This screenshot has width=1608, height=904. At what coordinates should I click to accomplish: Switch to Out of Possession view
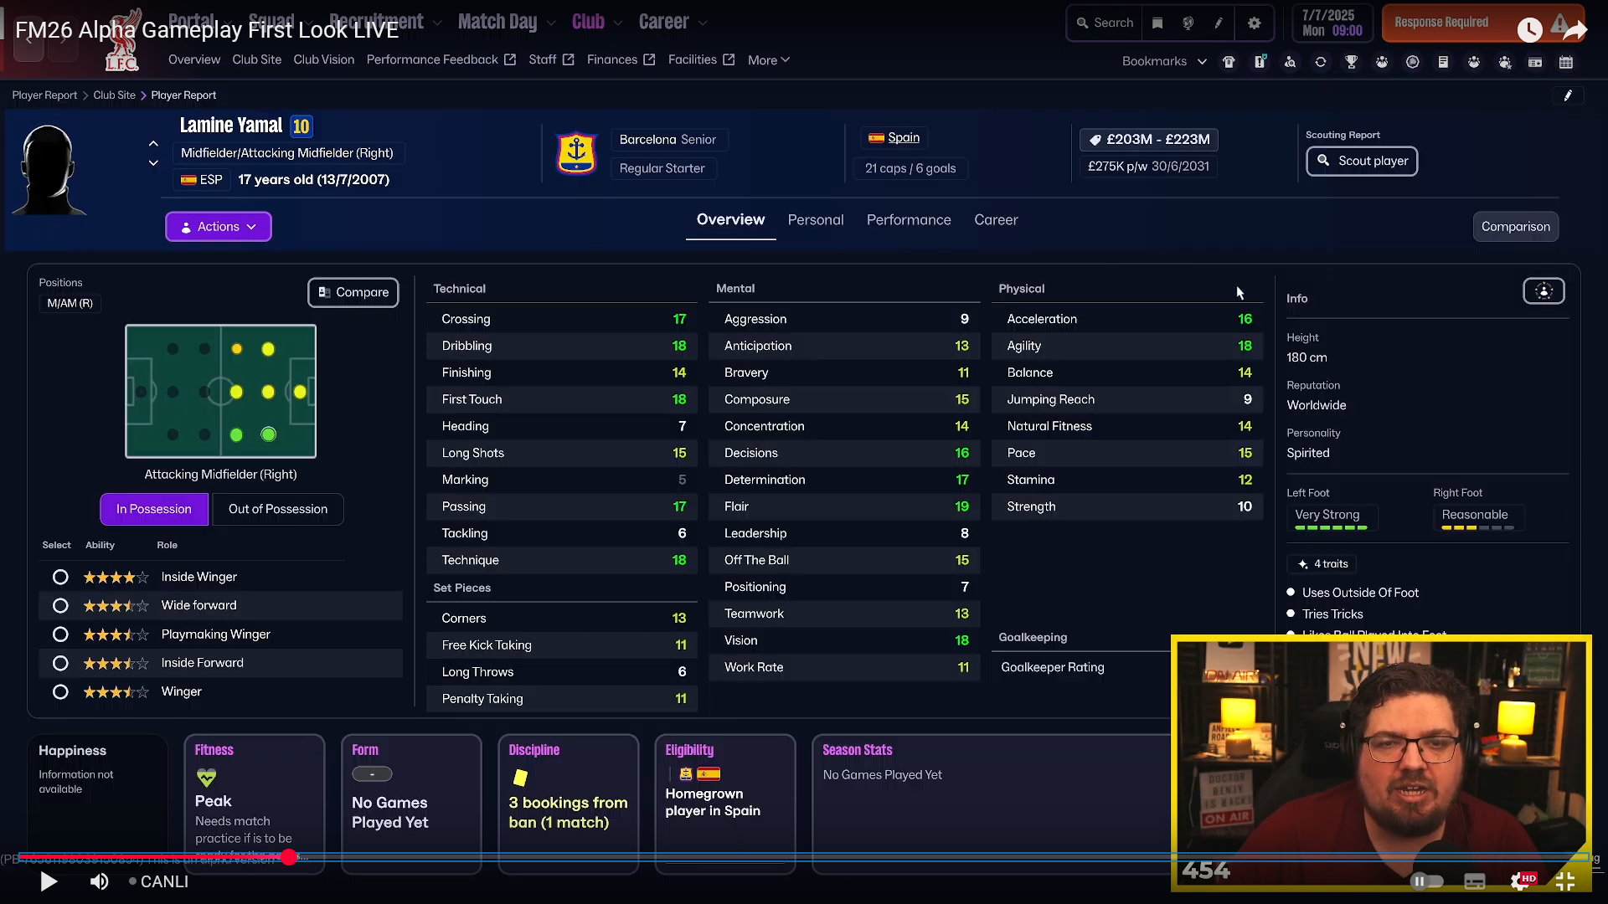coord(277,509)
